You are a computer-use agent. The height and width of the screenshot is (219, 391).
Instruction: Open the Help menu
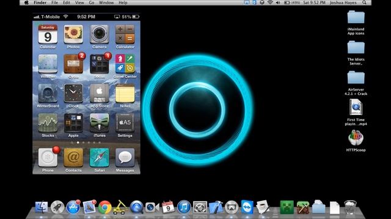tap(123, 2)
